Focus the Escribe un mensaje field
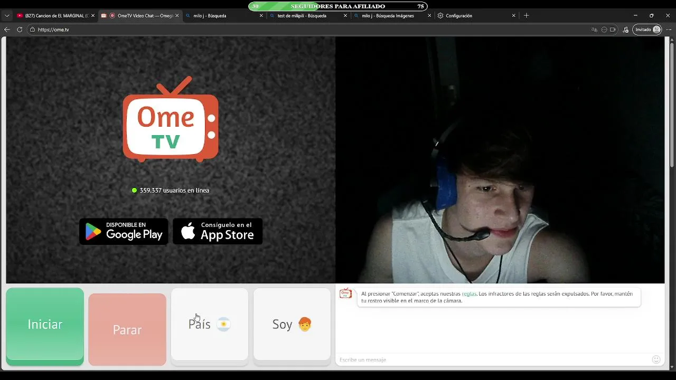 (494, 359)
